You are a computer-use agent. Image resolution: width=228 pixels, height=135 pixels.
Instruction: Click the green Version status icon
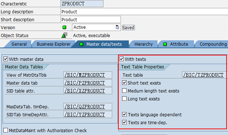64,27
